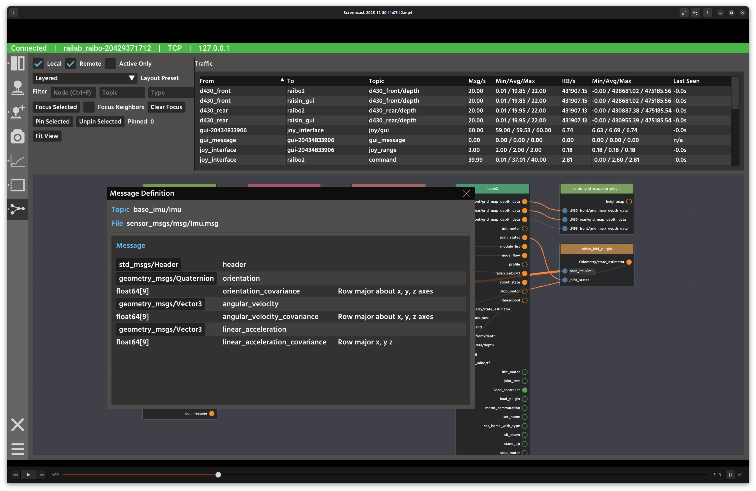This screenshot has width=756, height=491.
Task: Close the Message Definition dialog
Action: (x=466, y=193)
